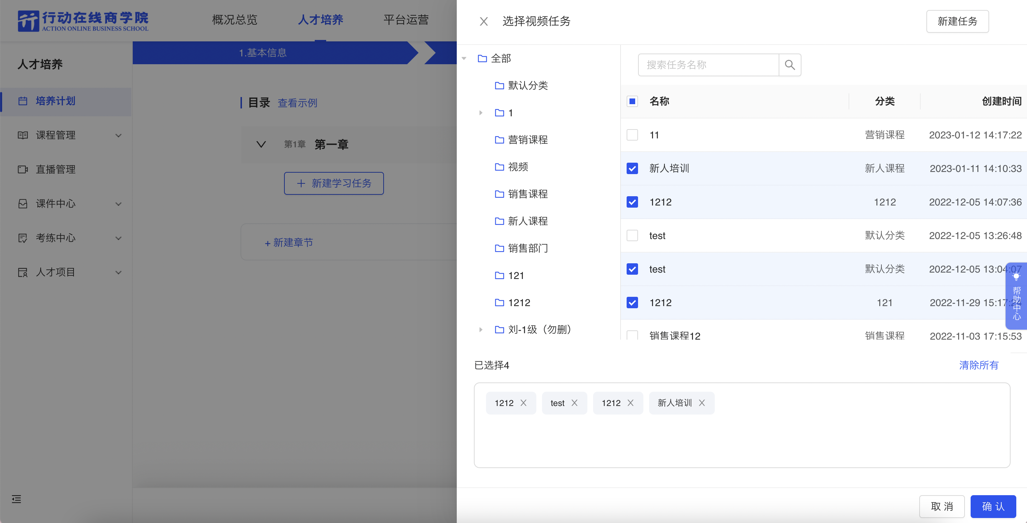The width and height of the screenshot is (1027, 523).
Task: Click the 人才项目 icon
Action: coord(23,272)
